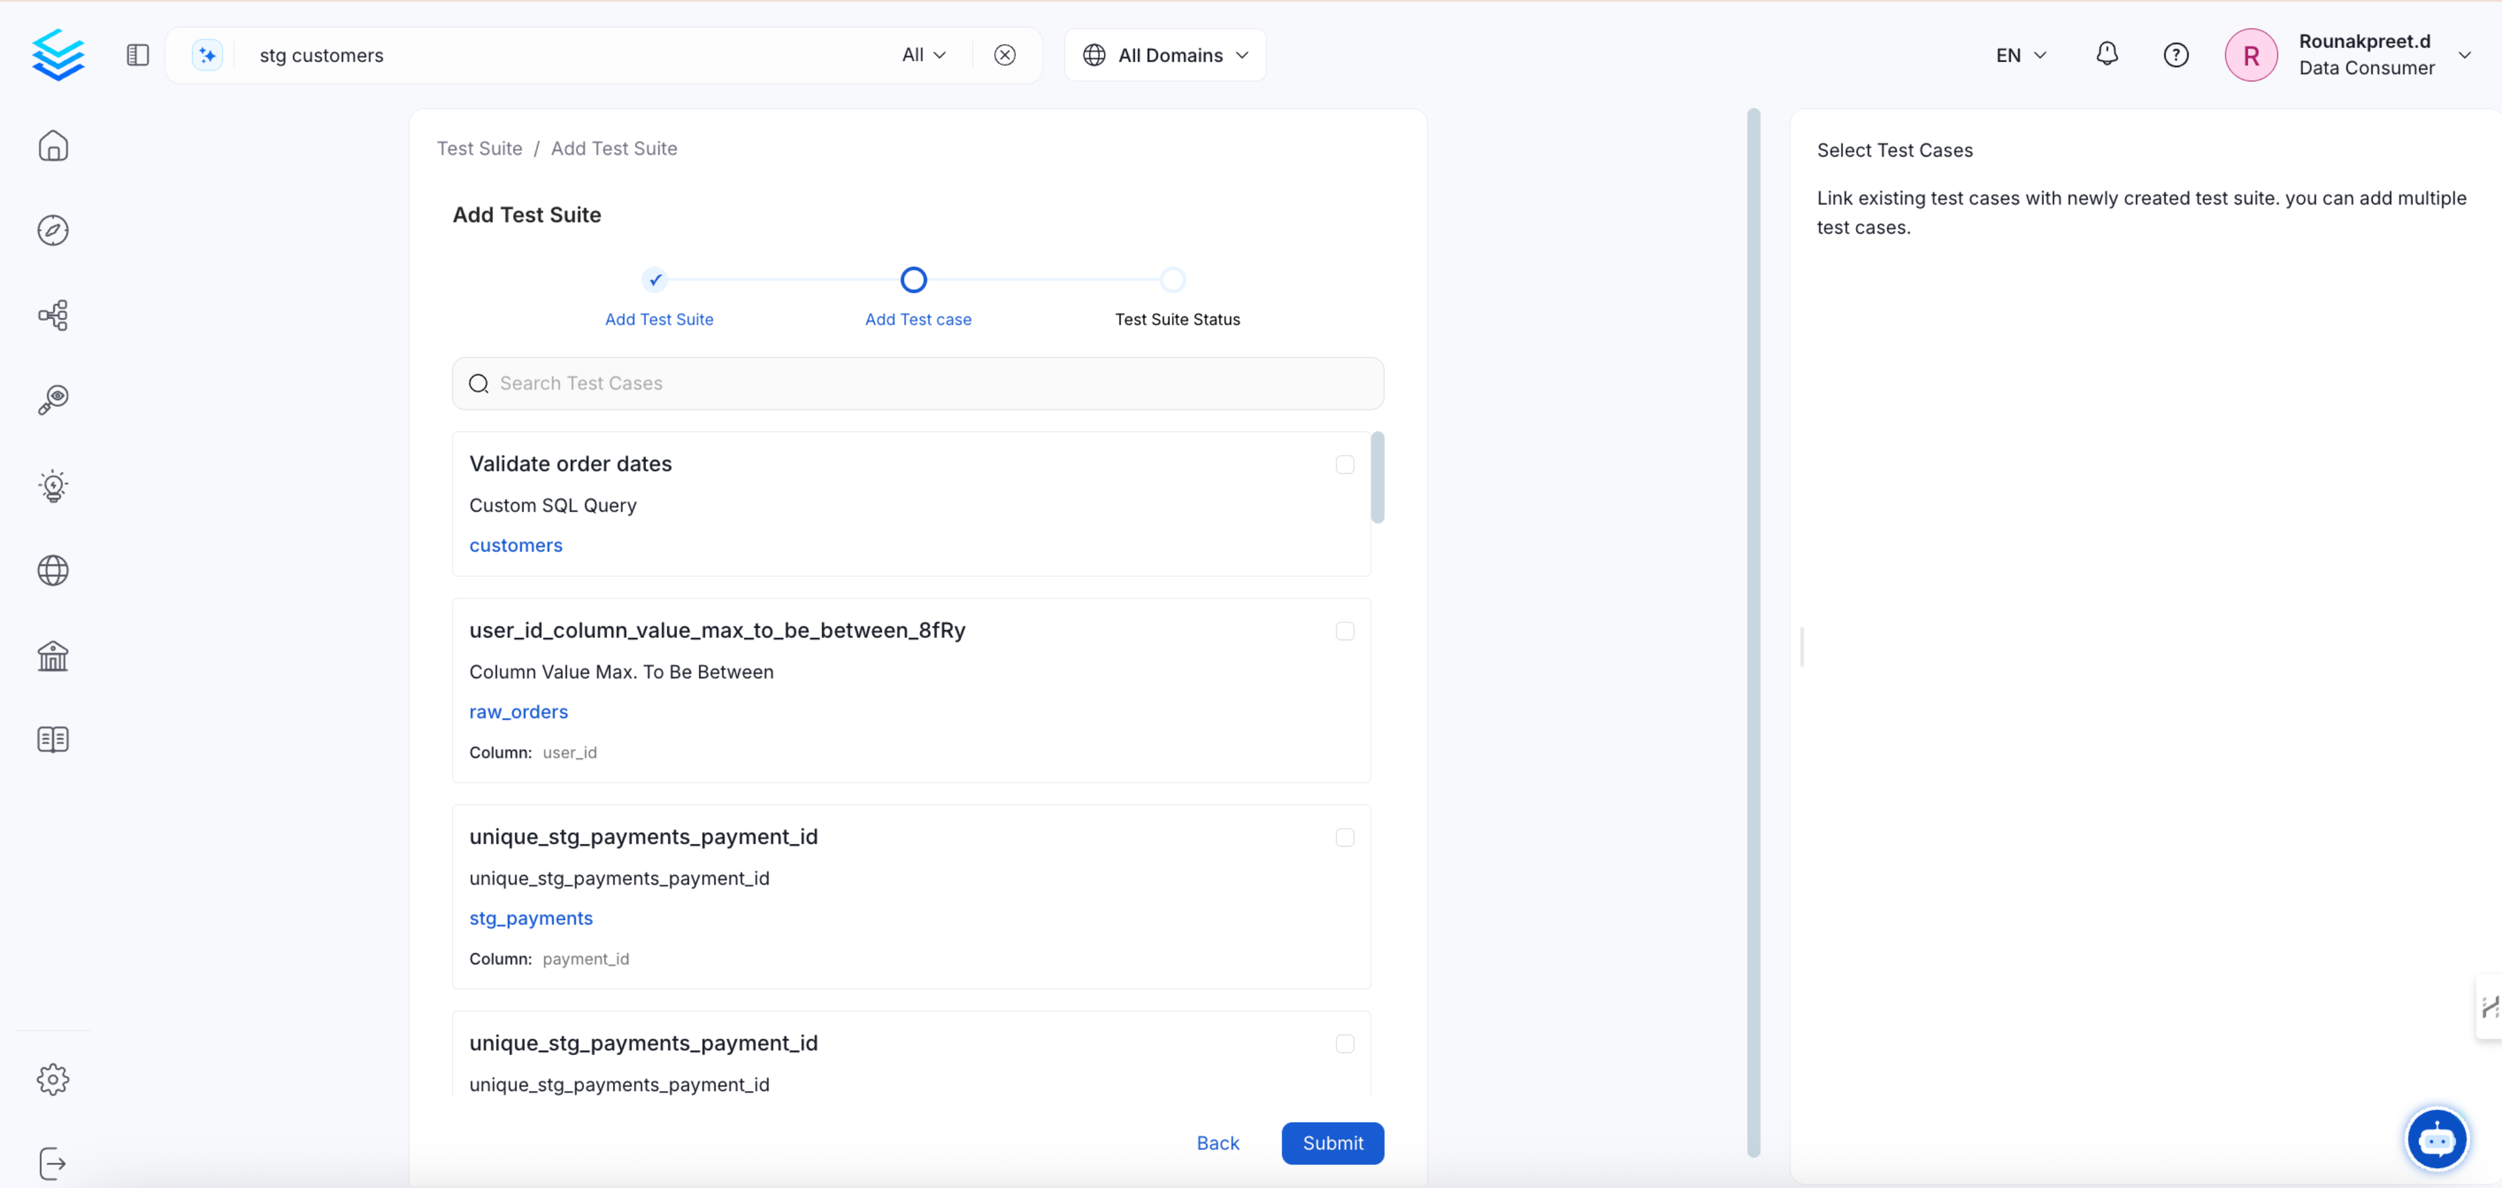Go to the Add Test Suite step
Image resolution: width=2502 pixels, height=1188 pixels.
658,319
